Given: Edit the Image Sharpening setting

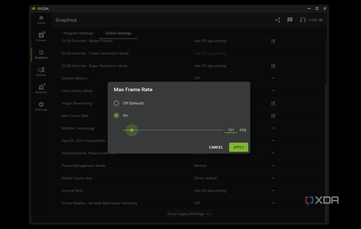Looking at the screenshot, I should (273, 103).
